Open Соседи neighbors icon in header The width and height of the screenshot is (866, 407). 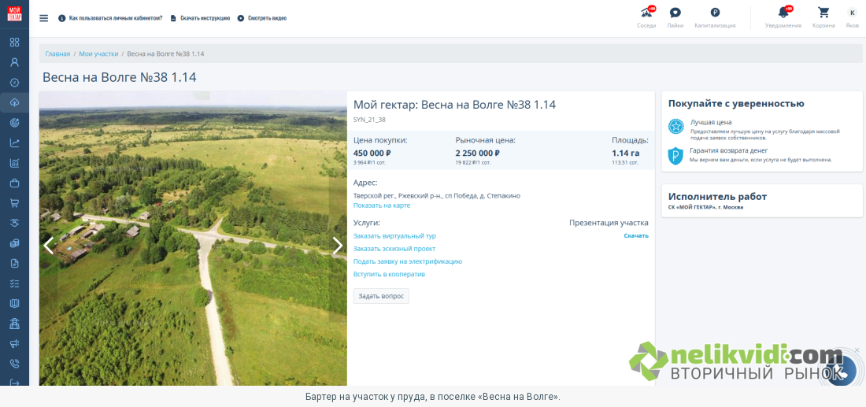[646, 17]
